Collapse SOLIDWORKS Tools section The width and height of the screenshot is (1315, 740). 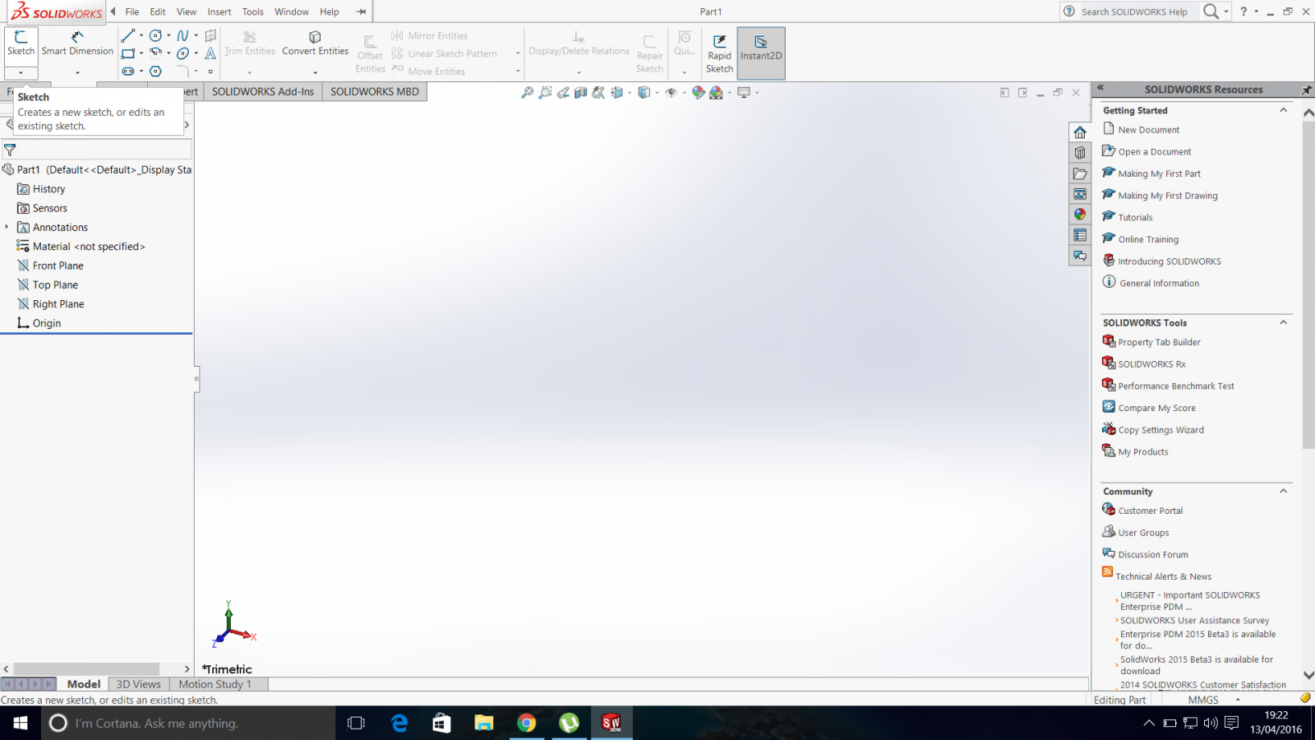1283,322
